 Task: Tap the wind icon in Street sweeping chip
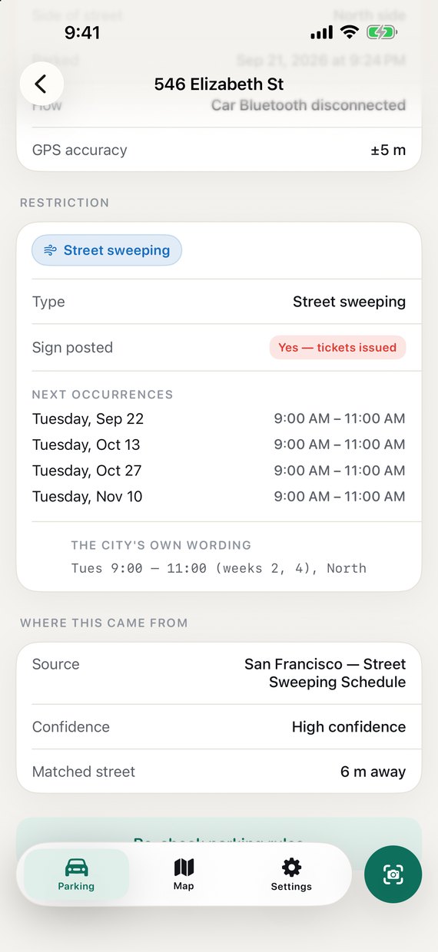(x=50, y=250)
